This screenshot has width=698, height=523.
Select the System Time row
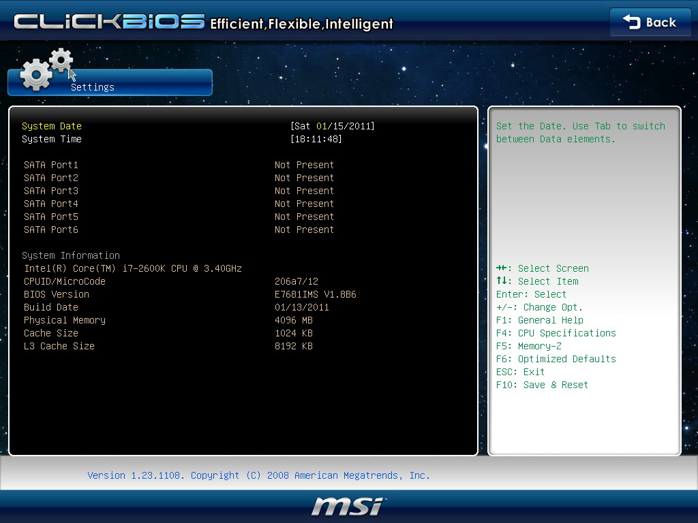click(x=181, y=139)
